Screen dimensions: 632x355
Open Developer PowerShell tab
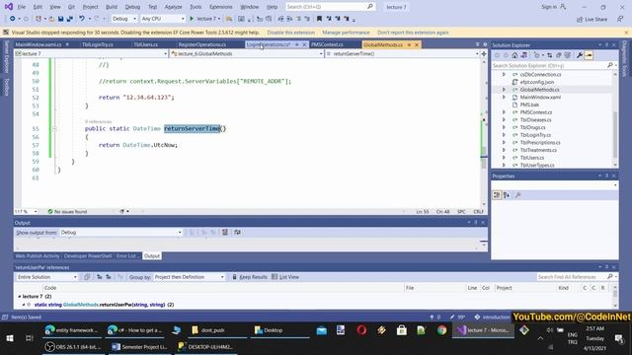88,256
